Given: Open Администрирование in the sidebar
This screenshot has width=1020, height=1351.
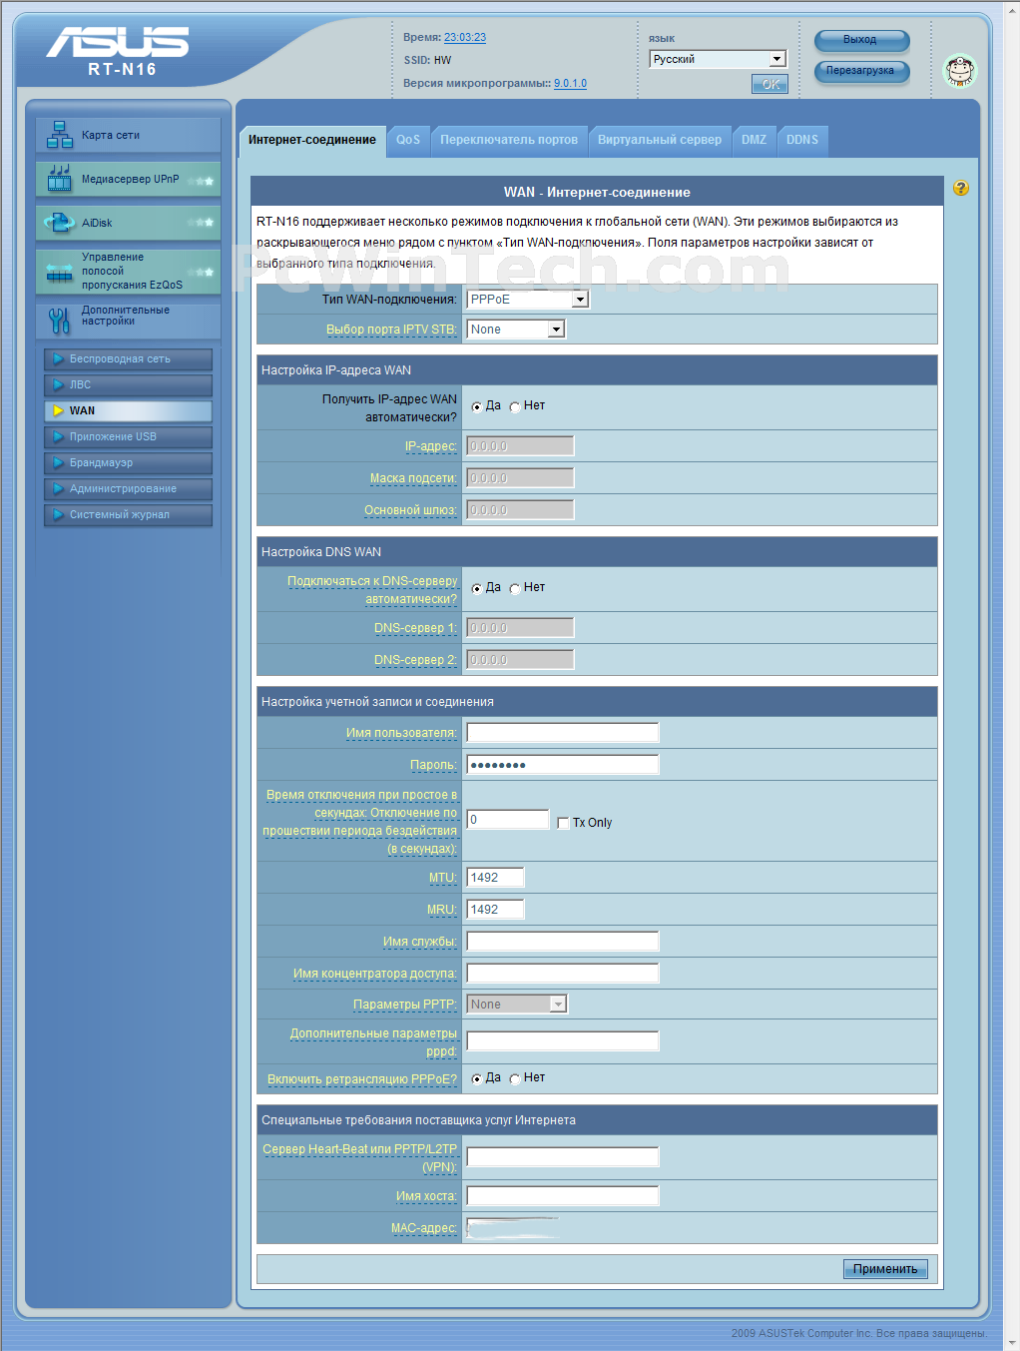Looking at the screenshot, I should pyautogui.click(x=128, y=488).
